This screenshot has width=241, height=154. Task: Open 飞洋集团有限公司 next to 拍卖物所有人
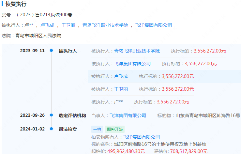[142, 137]
